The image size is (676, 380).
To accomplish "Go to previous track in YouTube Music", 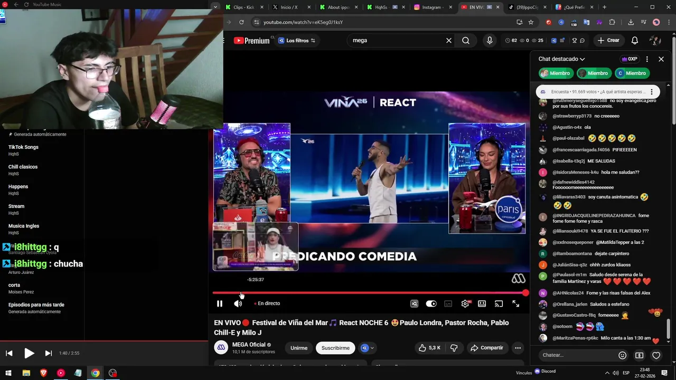I will [x=9, y=353].
